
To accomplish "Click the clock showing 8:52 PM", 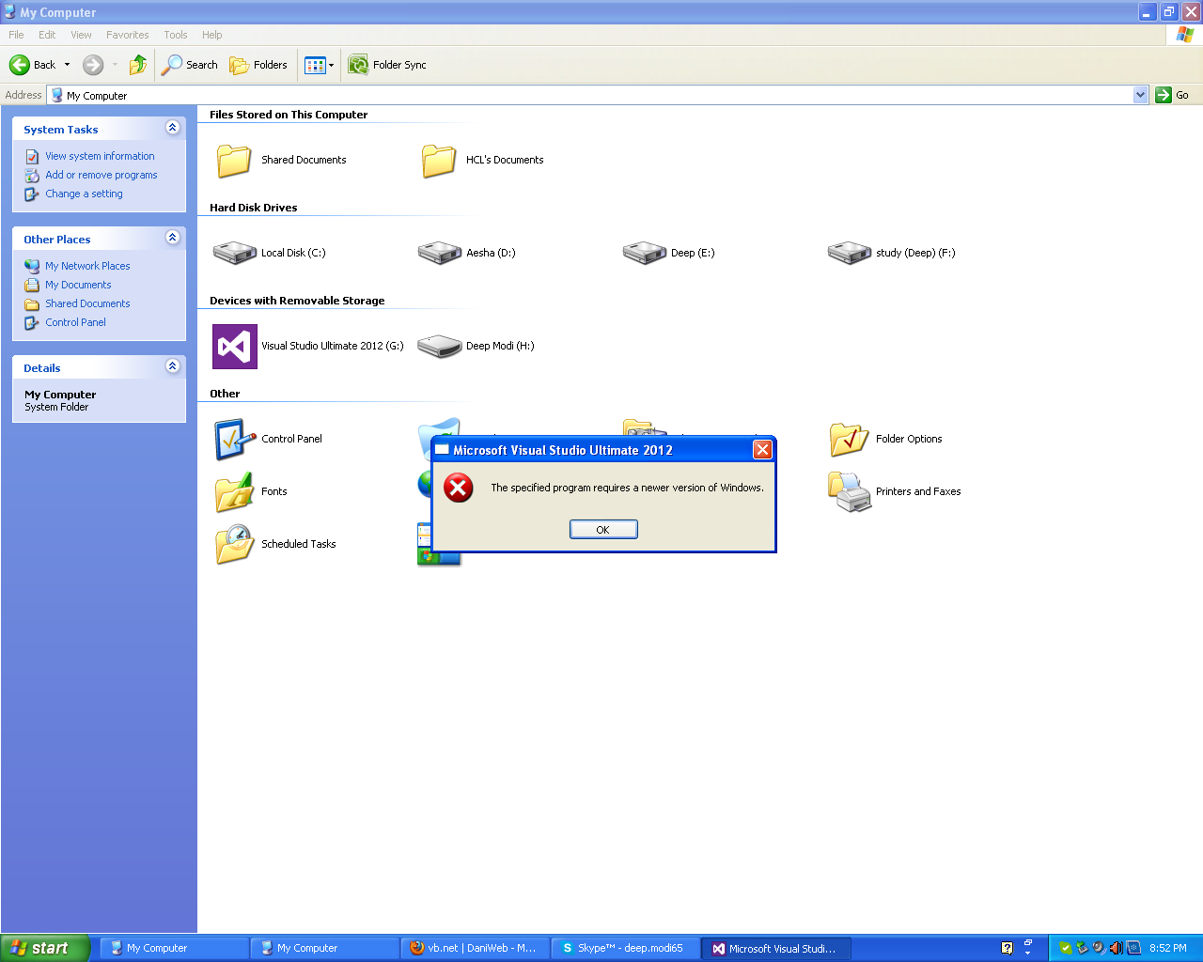I will coord(1168,948).
